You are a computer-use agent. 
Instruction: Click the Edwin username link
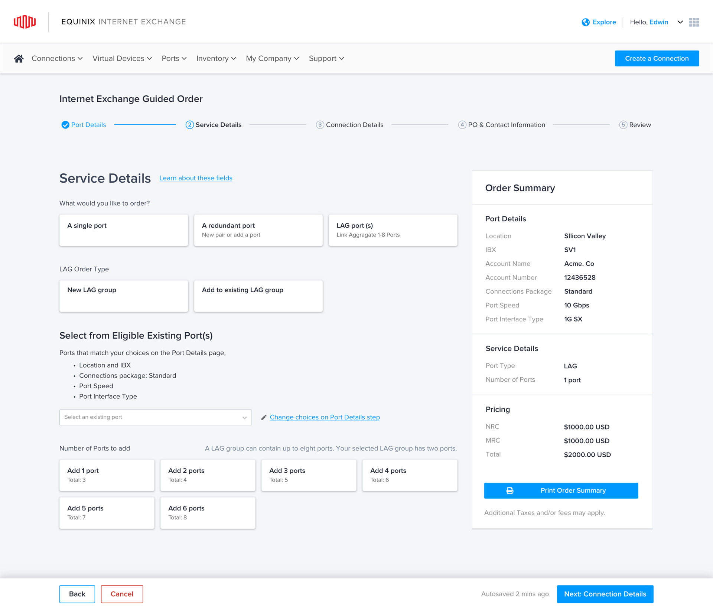(659, 22)
